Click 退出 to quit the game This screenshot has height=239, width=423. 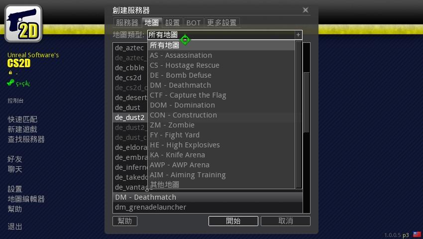coord(15,227)
